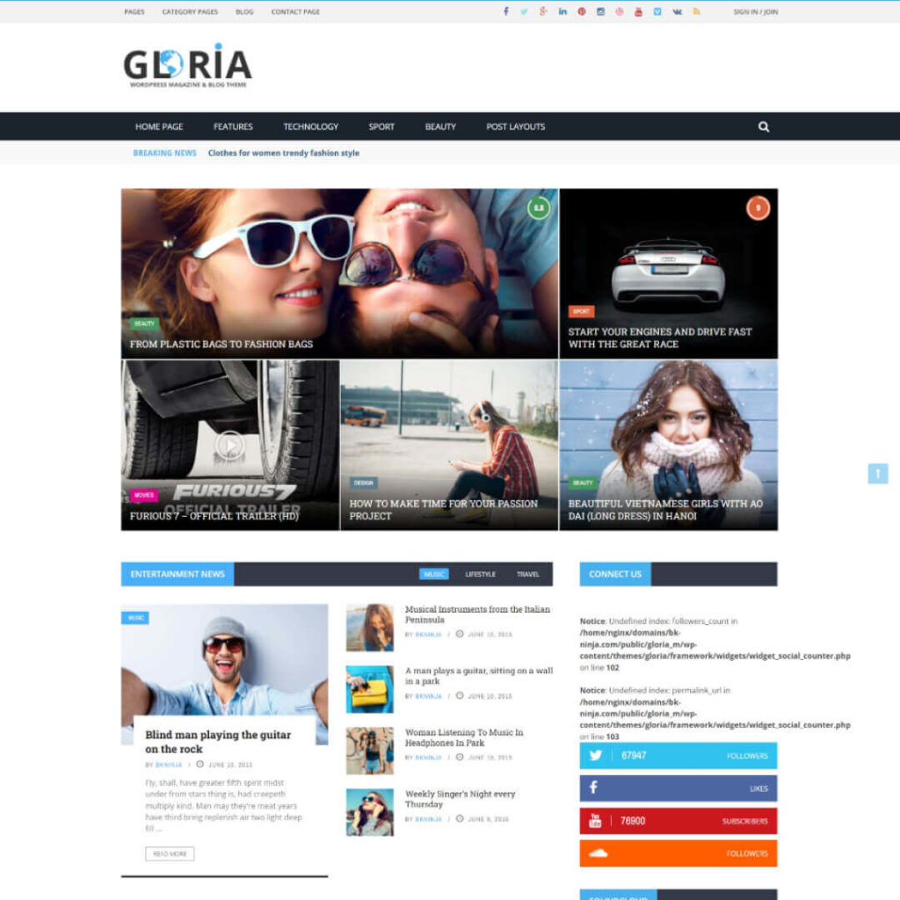Click the Facebook icon in the Likes bar
900x900 pixels.
[593, 787]
